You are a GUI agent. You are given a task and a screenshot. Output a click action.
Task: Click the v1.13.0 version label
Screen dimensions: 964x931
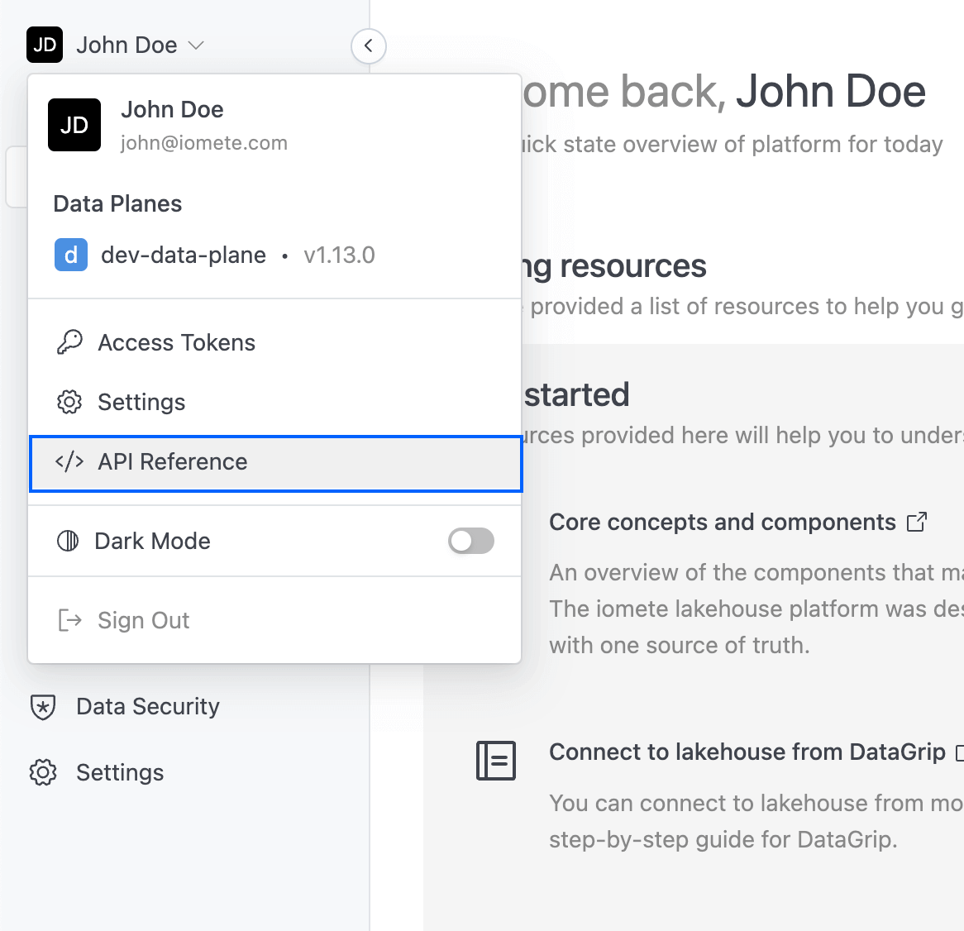[339, 255]
